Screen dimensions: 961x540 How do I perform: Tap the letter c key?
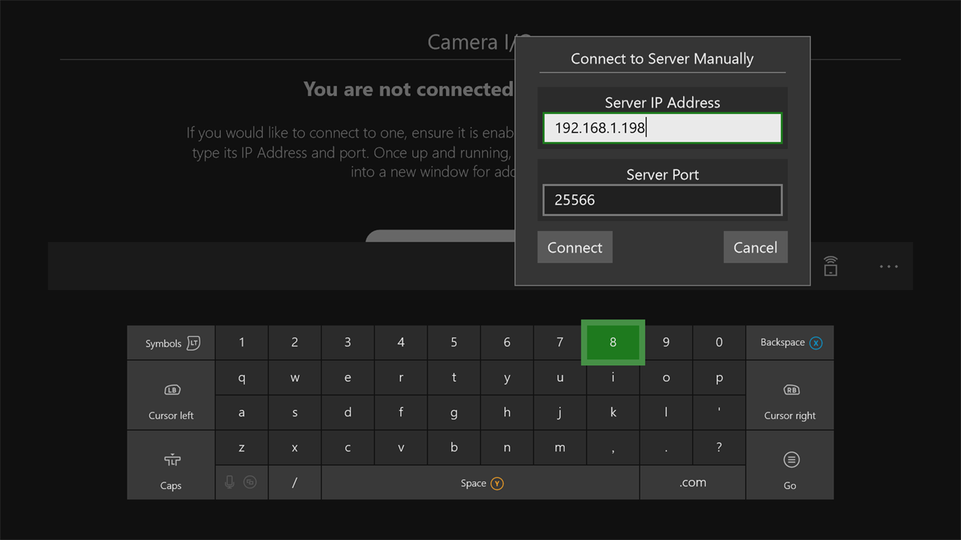(x=348, y=448)
